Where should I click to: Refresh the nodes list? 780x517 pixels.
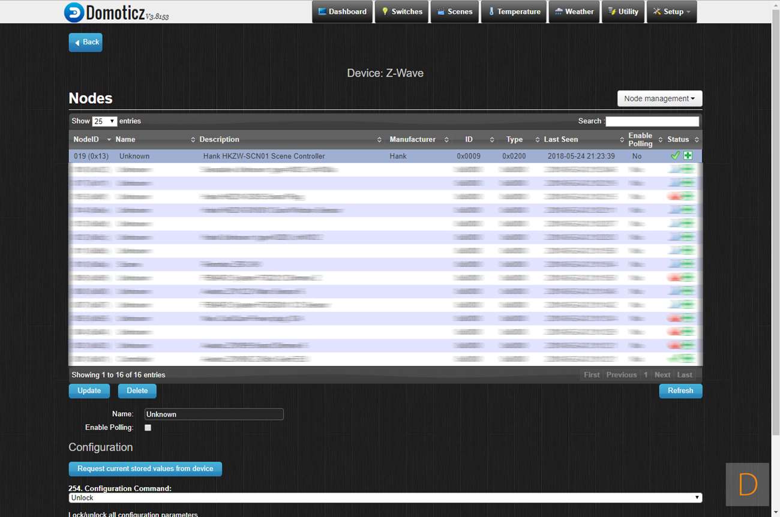click(x=680, y=390)
